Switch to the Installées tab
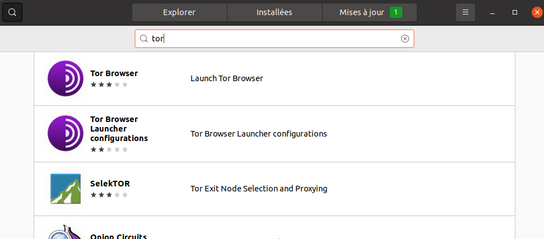Image resolution: width=544 pixels, height=239 pixels. [275, 12]
